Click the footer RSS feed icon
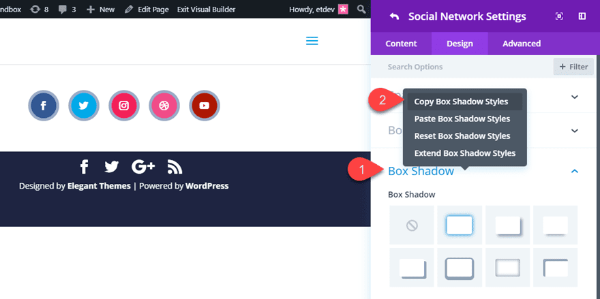600x299 pixels. (175, 167)
